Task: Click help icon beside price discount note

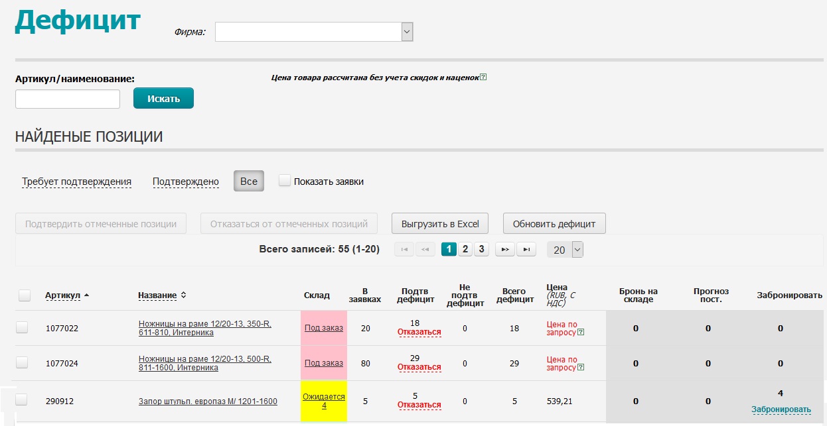Action: (483, 78)
